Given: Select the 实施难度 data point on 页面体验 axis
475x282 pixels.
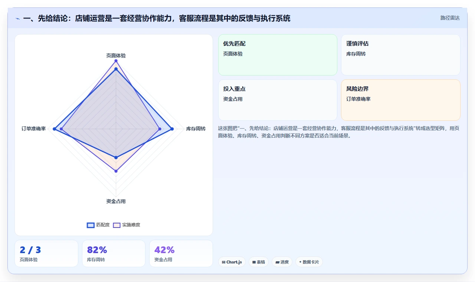Looking at the screenshot, I should [116, 61].
